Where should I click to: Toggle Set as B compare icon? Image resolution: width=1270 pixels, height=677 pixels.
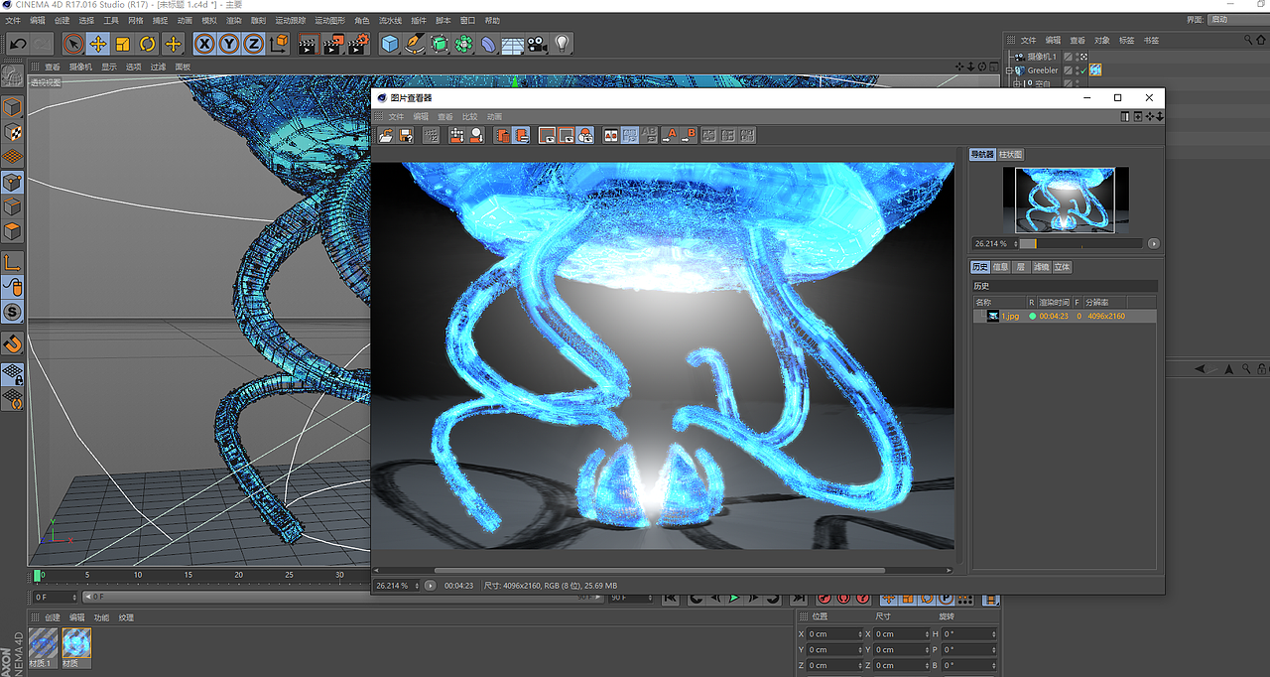point(688,135)
